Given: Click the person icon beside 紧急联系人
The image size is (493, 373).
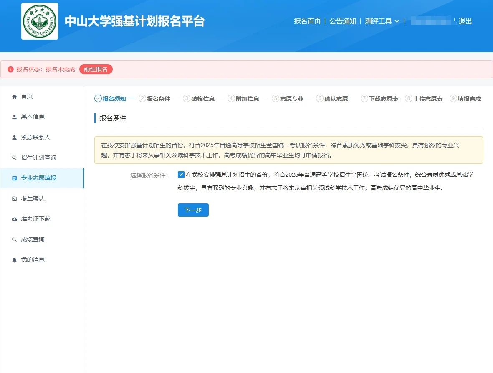Looking at the screenshot, I should click(14, 137).
